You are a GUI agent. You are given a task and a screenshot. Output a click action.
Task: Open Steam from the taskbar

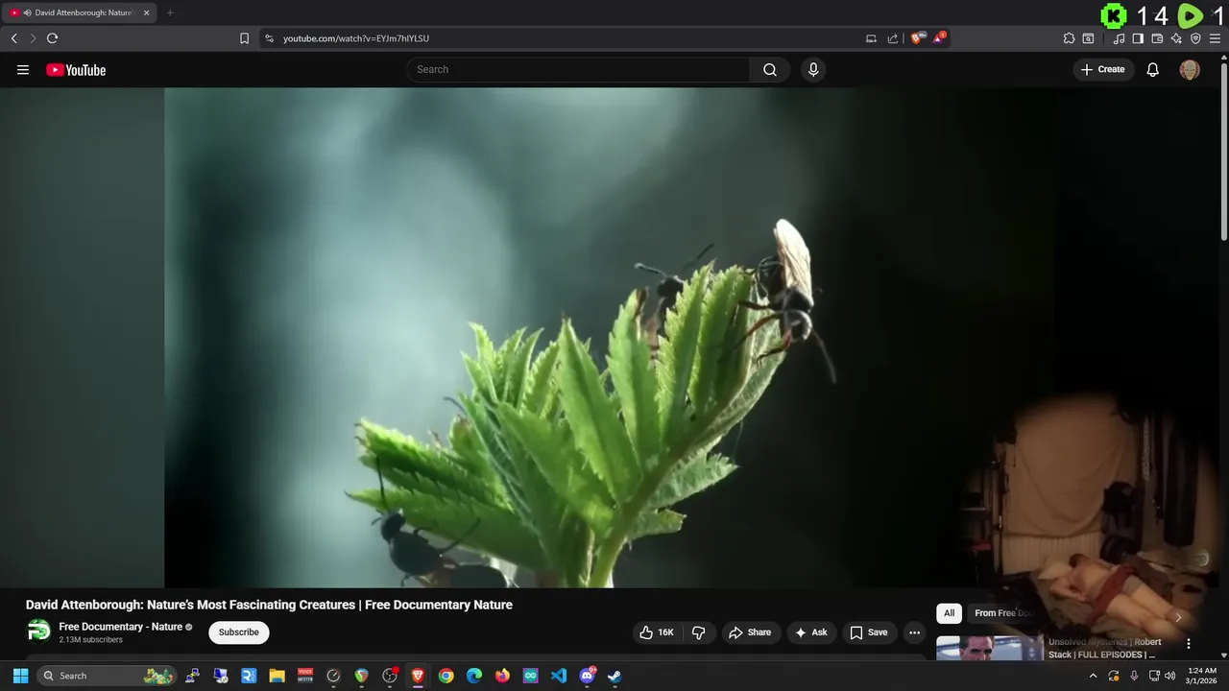pyautogui.click(x=614, y=676)
